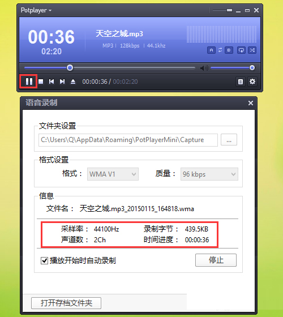283x317 pixels.
Task: Pause playback with the pause button
Action: coord(29,82)
